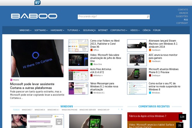Open the Yahoo Messenger article thumbnail
The height and width of the screenshot is (128, 192).
78,88
